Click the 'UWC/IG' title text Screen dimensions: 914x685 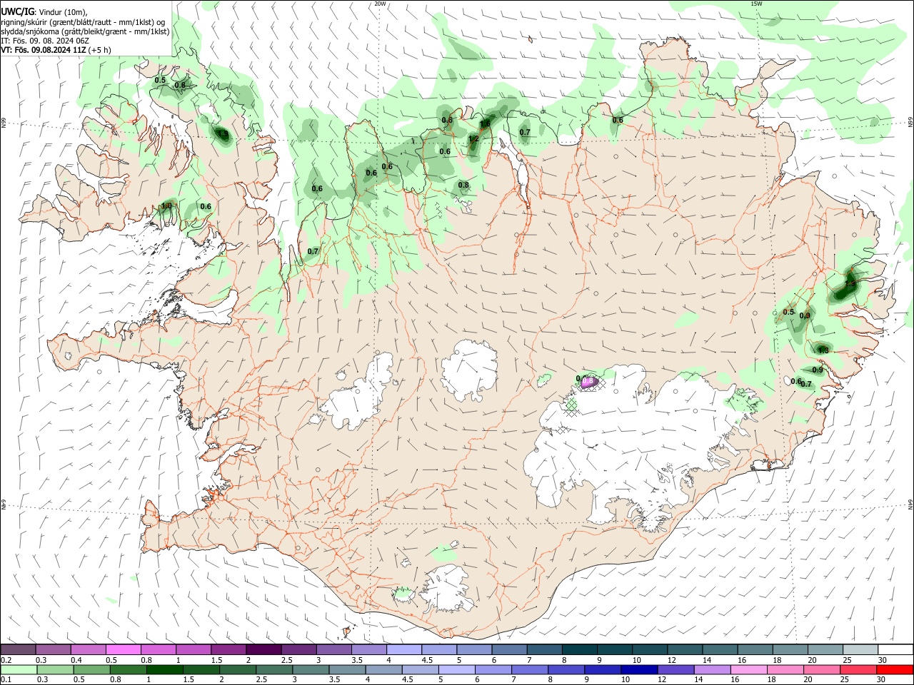click(17, 11)
